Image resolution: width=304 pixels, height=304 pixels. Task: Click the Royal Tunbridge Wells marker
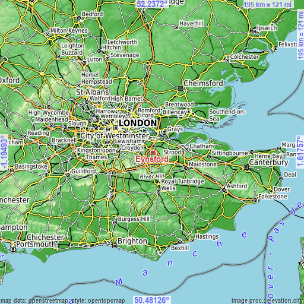[159, 192]
